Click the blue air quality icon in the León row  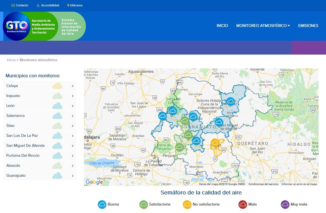pyautogui.click(x=57, y=106)
